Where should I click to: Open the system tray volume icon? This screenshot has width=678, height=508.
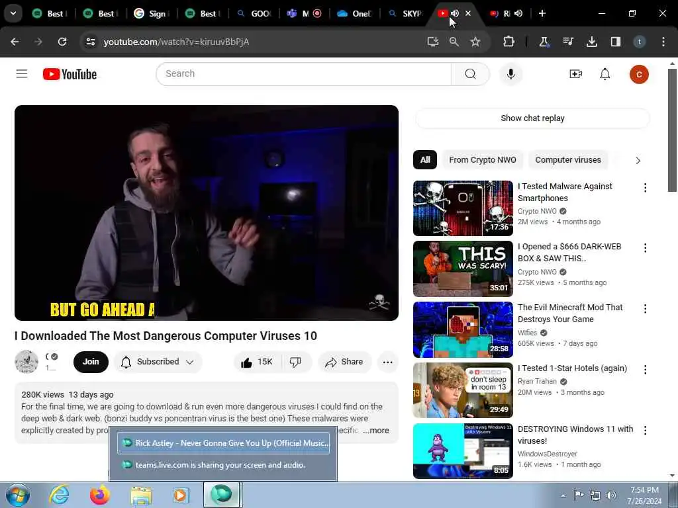pos(610,495)
